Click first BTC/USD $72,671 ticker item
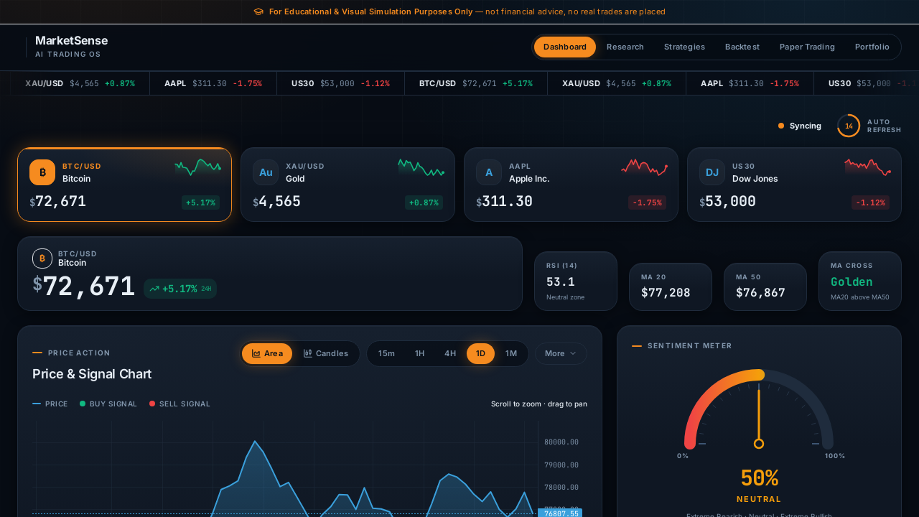The width and height of the screenshot is (919, 517). coord(476,83)
